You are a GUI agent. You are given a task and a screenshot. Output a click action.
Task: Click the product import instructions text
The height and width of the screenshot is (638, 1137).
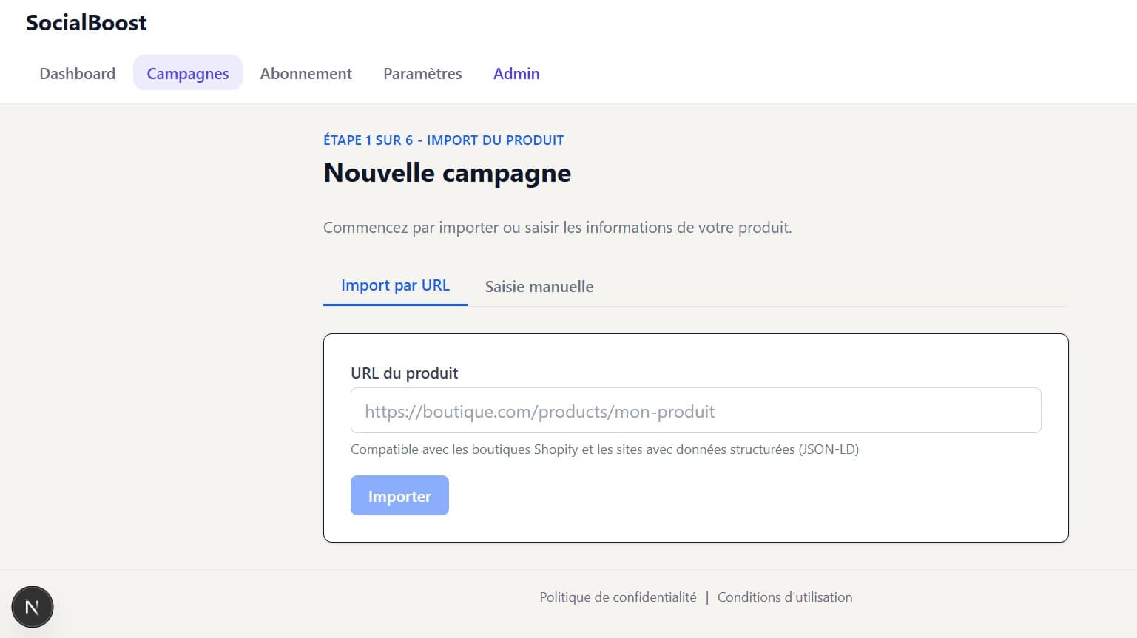[556, 227]
